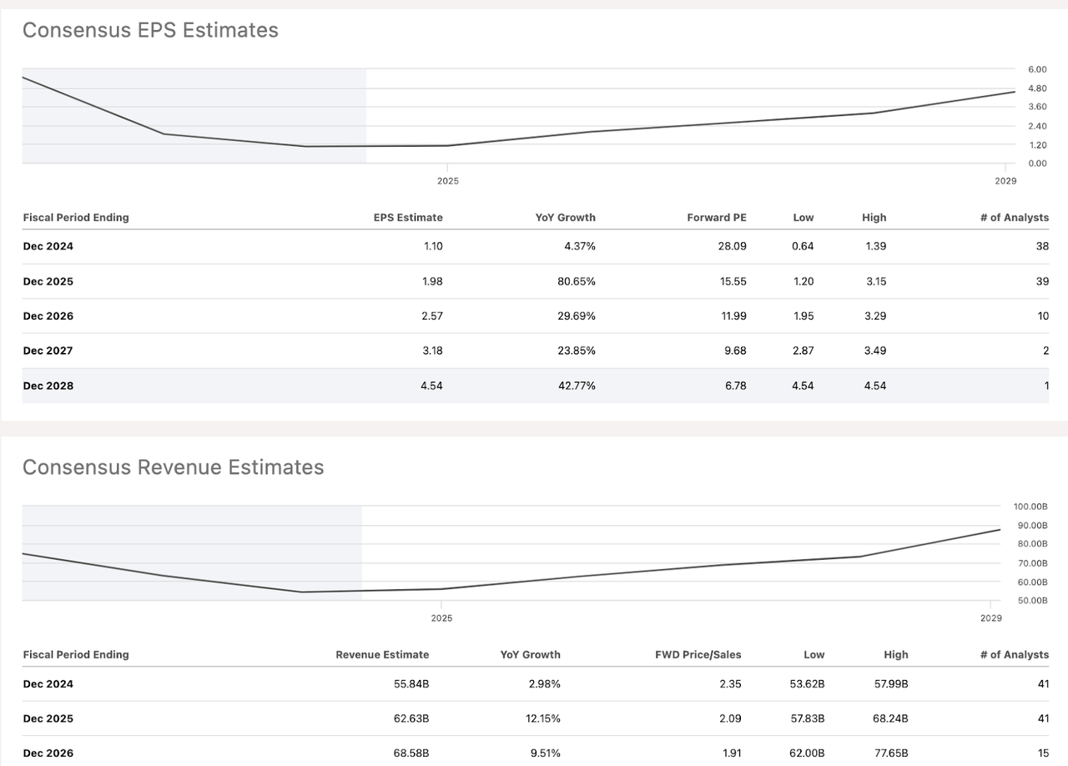Click YoY Growth header in EPS table
Screen dimensions: 1068x766
566,218
